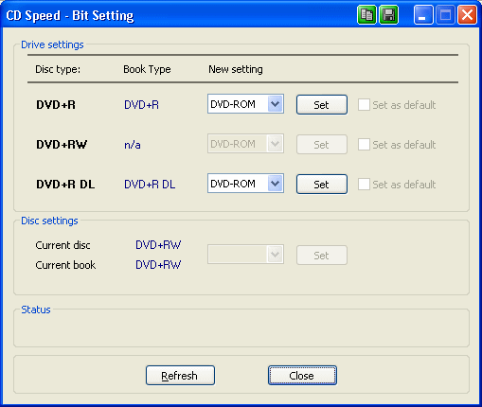Viewport: 482px width, 407px height.
Task: Click the Current book DVD+RW value
Action: pos(158,265)
